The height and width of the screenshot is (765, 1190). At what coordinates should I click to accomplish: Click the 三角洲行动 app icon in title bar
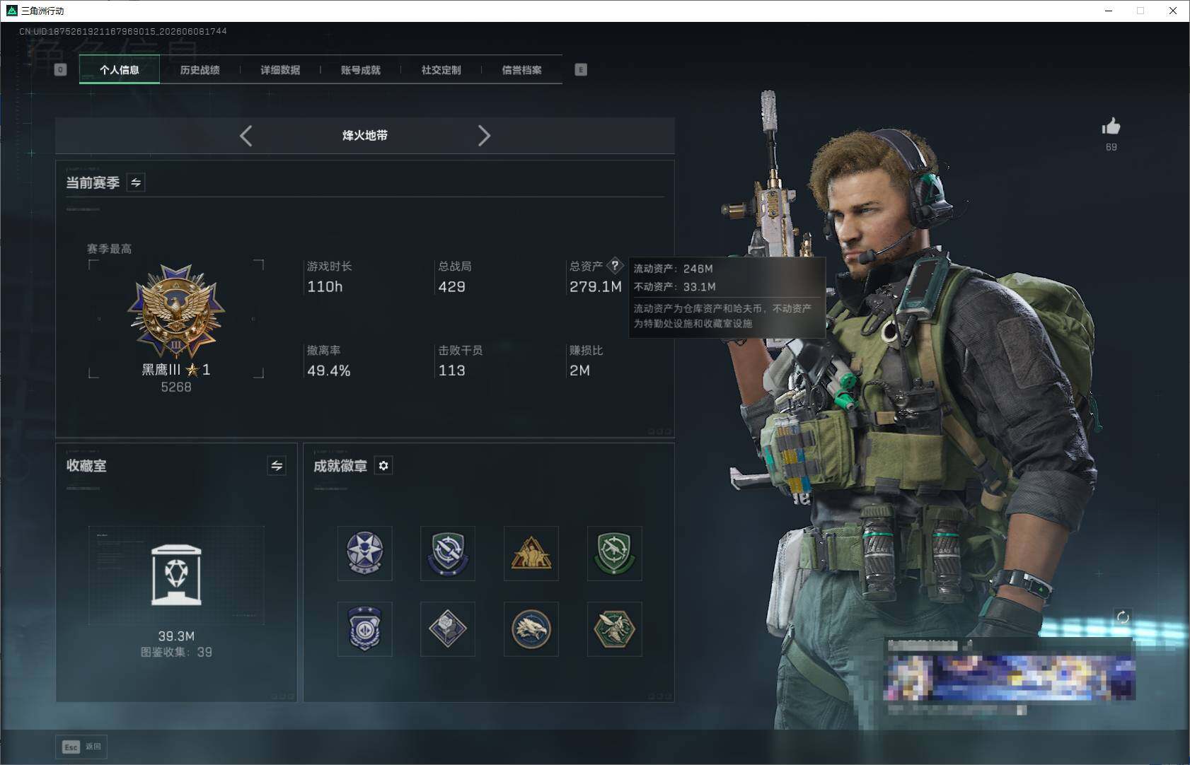(x=11, y=11)
